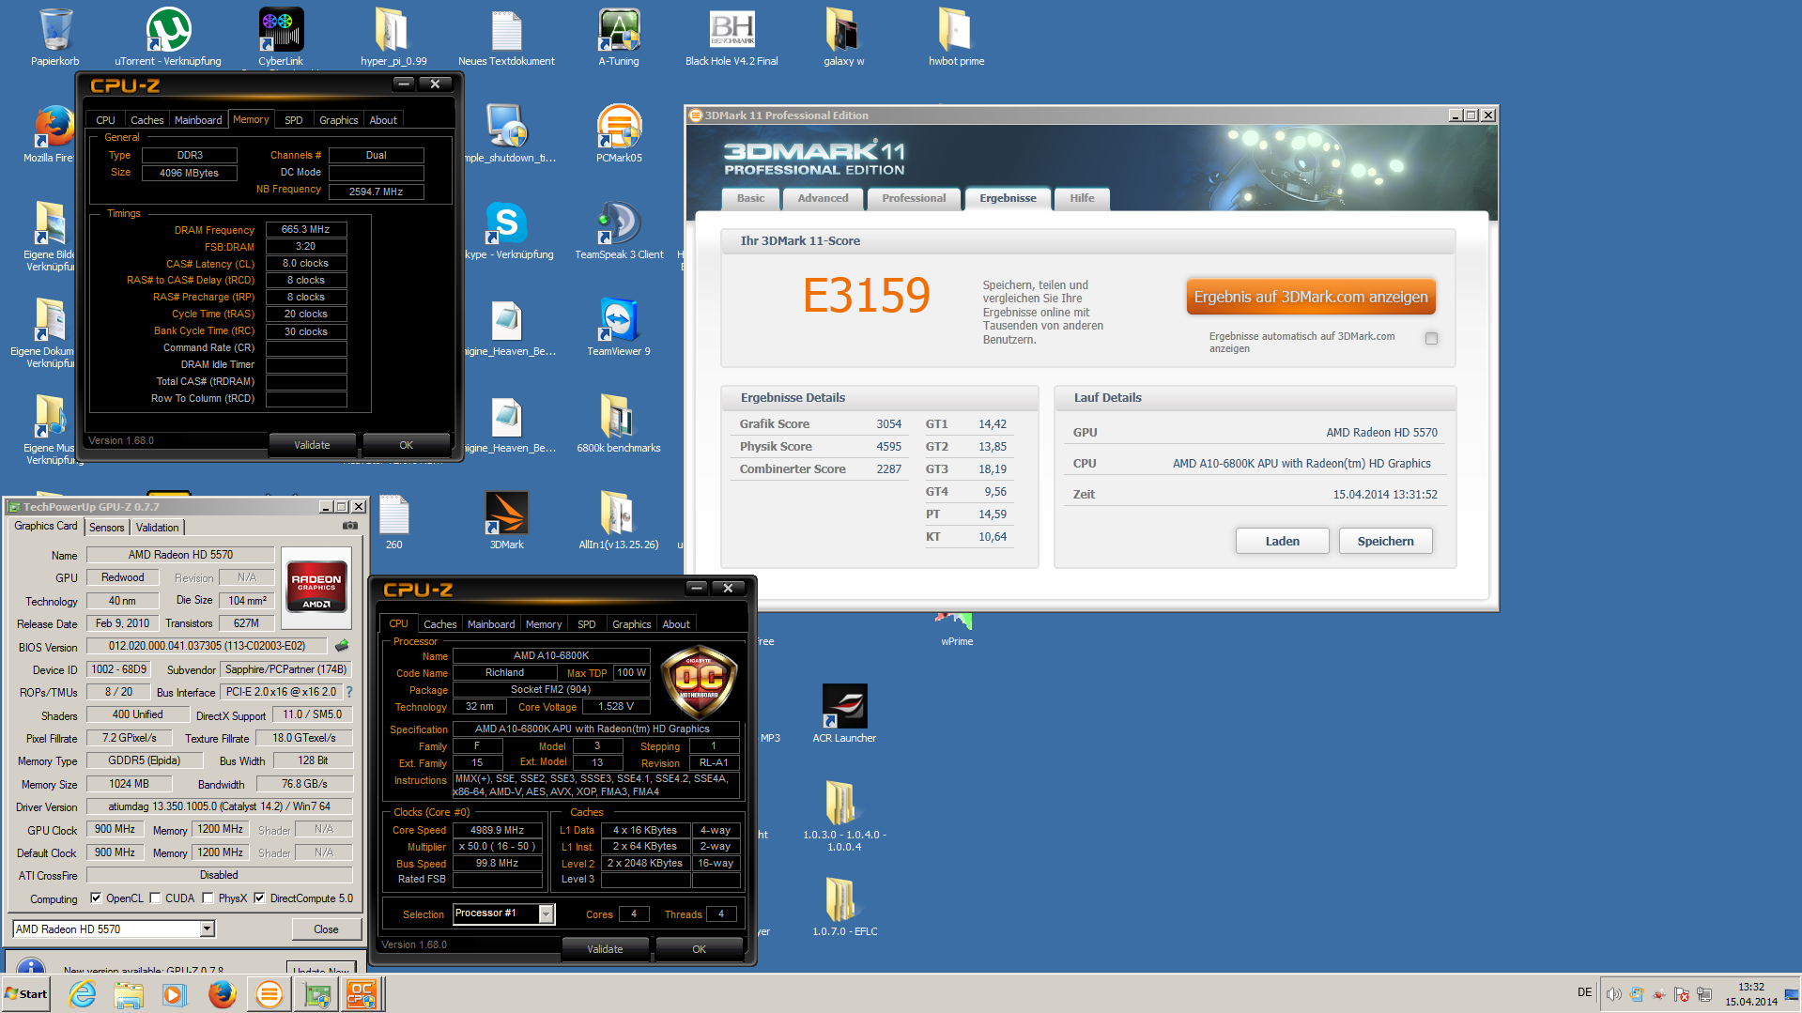Open the Hilfe tab in 3DMark 11
Image resolution: width=1802 pixels, height=1013 pixels.
[1082, 198]
